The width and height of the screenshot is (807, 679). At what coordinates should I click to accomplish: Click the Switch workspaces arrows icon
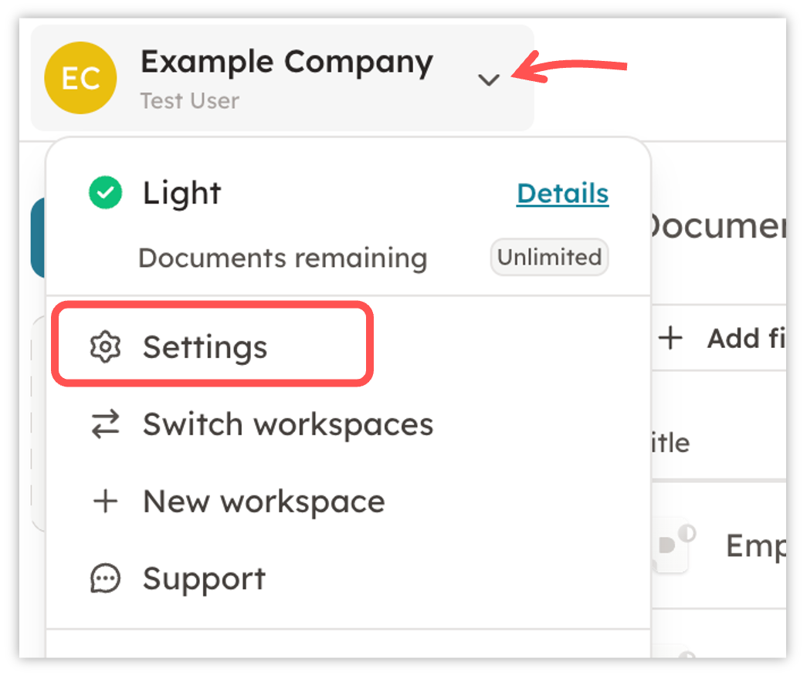click(x=106, y=424)
